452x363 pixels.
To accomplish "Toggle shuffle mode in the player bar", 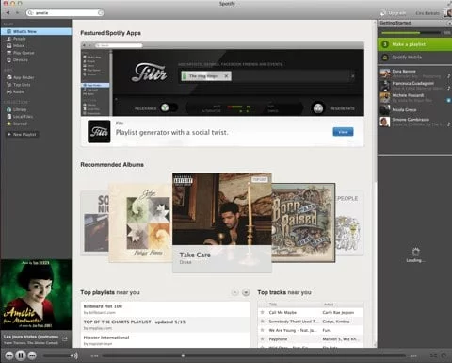I will tap(433, 355).
